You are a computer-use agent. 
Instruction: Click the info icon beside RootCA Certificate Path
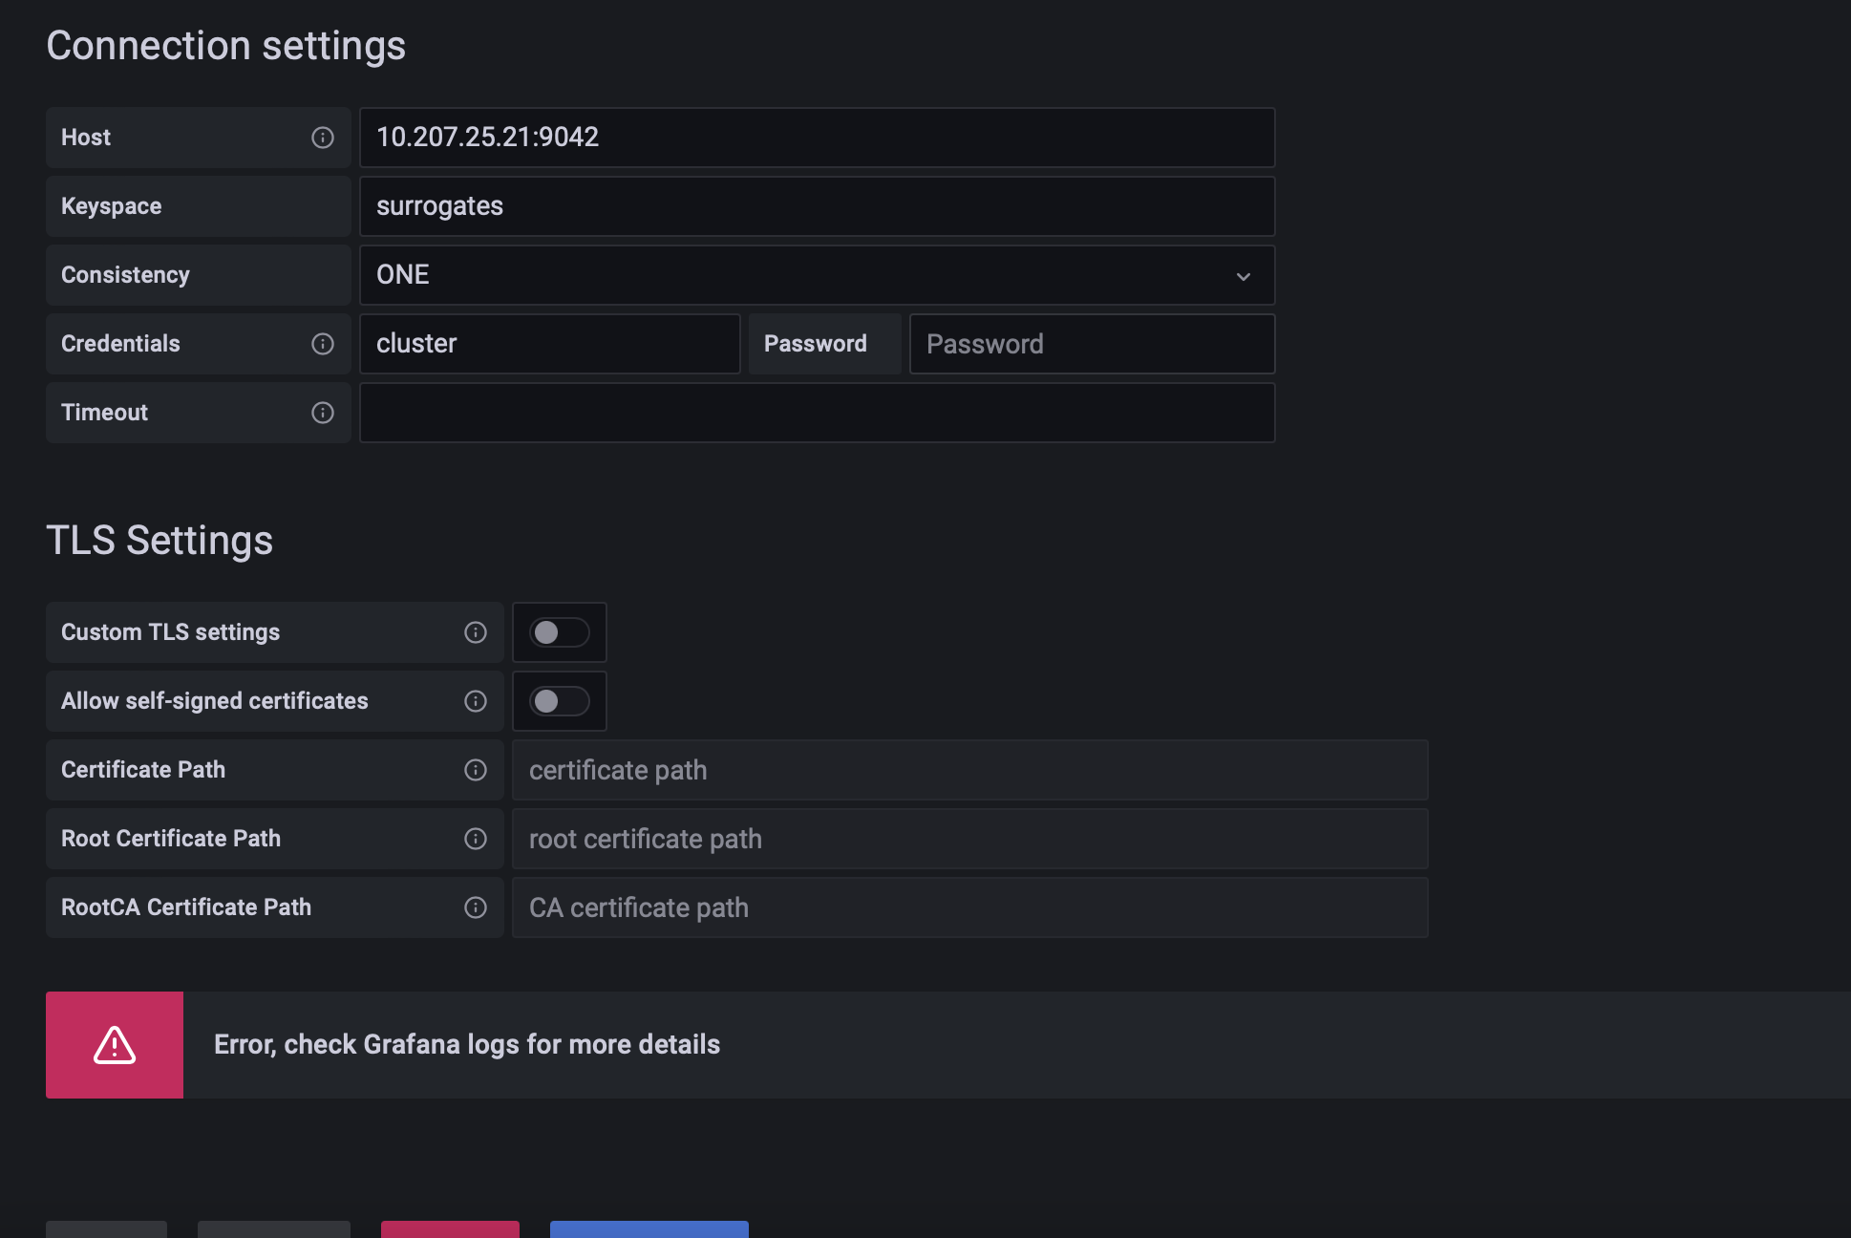point(475,907)
